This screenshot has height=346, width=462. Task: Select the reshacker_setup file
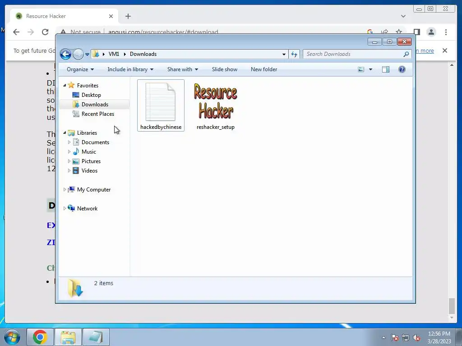tap(215, 105)
